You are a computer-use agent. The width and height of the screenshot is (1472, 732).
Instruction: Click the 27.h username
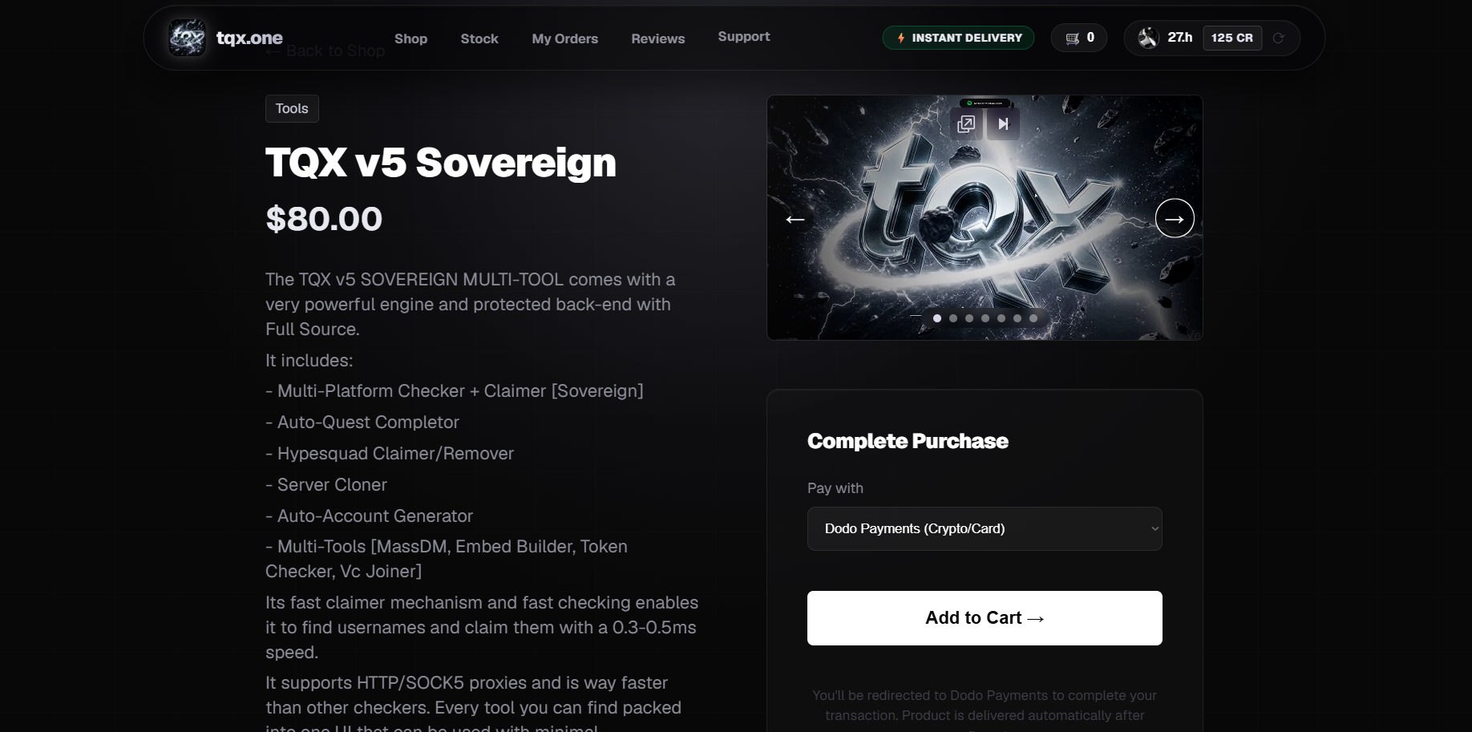[1180, 38]
